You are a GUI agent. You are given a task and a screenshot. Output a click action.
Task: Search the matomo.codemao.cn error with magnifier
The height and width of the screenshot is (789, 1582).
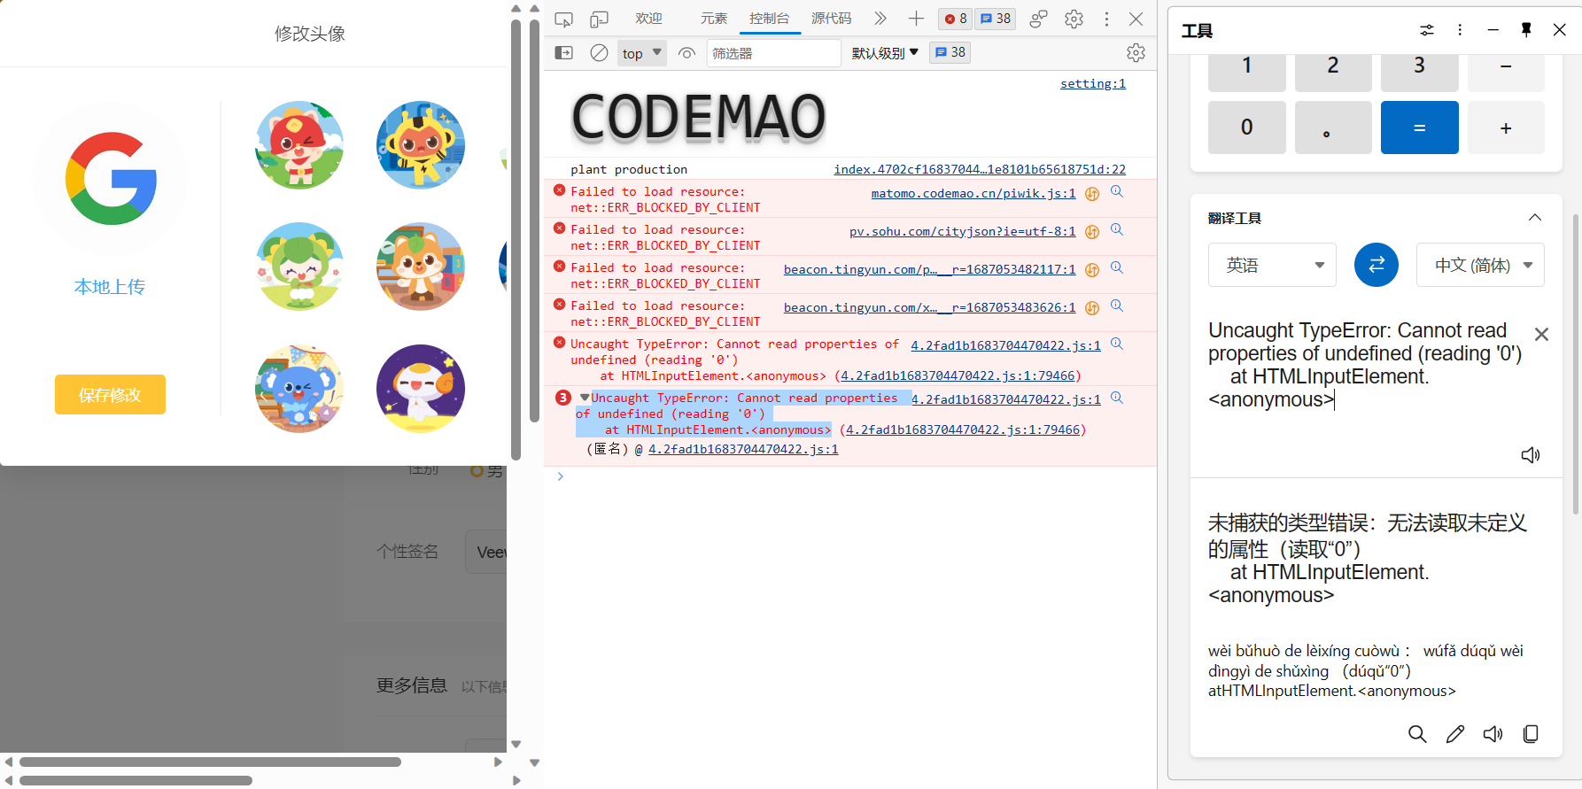tap(1117, 191)
